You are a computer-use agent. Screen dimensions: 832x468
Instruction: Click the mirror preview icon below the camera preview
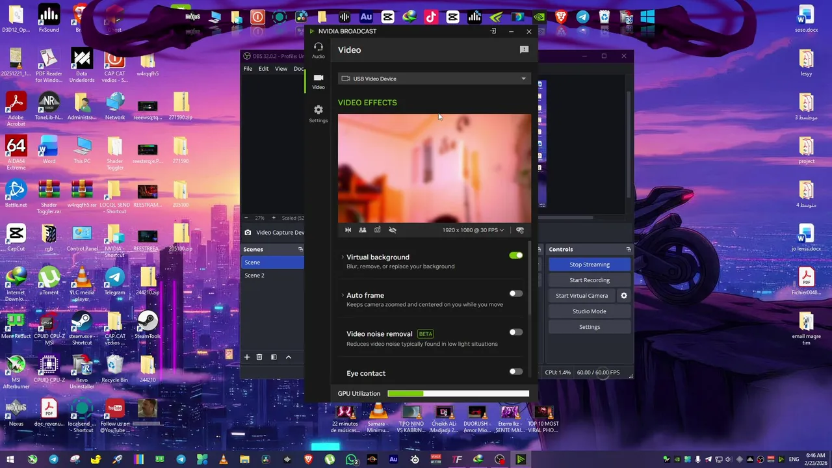pos(348,229)
